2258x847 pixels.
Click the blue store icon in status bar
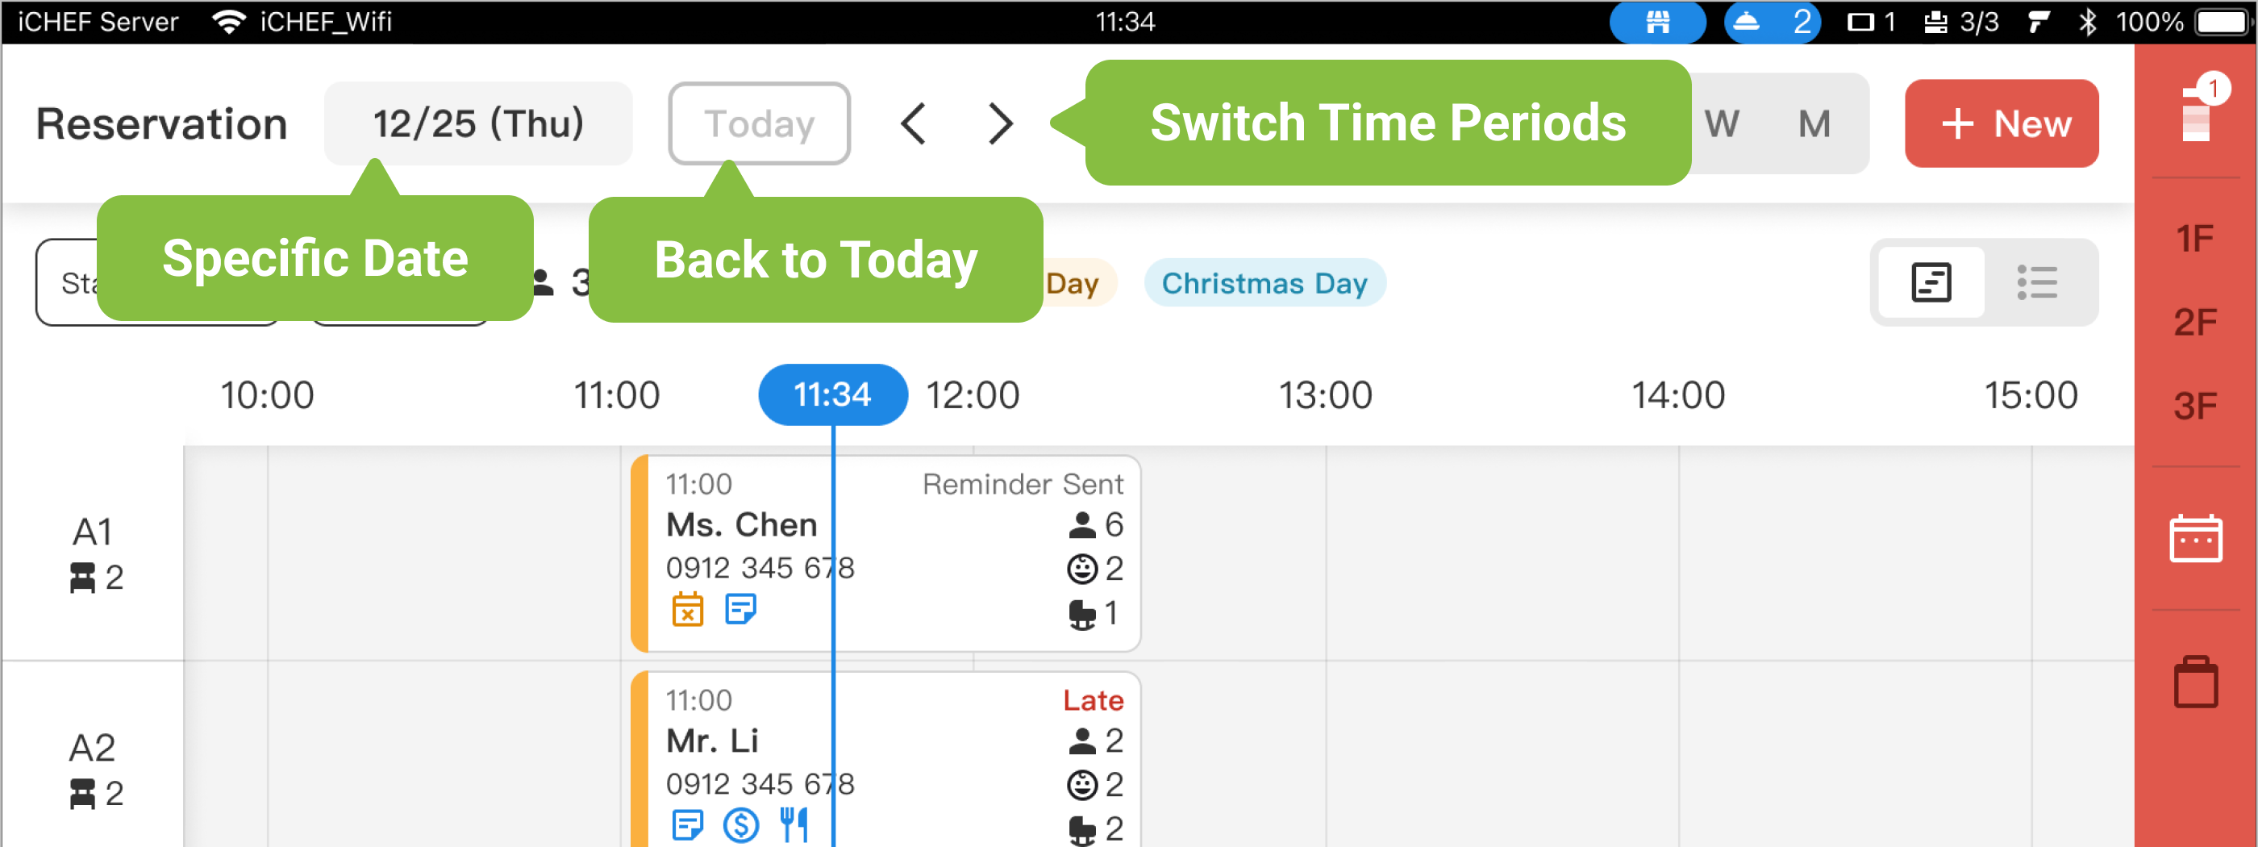tap(1656, 21)
